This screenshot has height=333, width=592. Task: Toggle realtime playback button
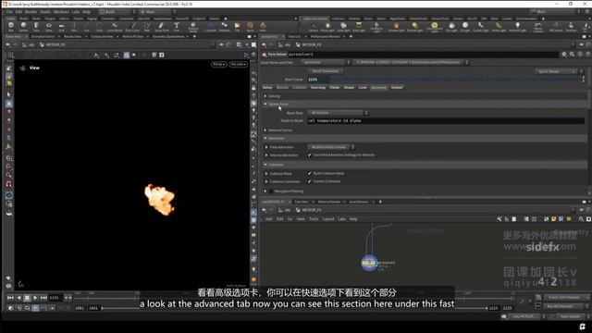35,308
